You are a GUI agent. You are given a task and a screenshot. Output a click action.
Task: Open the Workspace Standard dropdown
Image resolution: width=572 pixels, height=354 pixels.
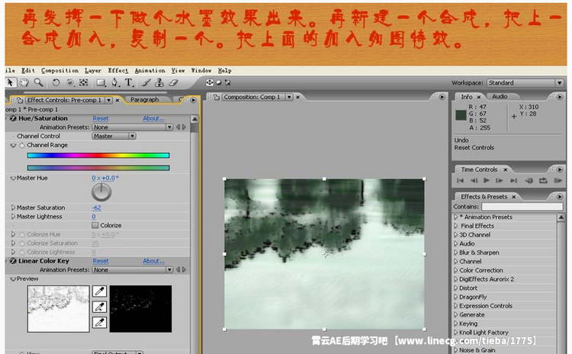525,83
